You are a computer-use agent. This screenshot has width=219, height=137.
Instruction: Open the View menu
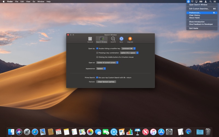[x=28, y=2]
